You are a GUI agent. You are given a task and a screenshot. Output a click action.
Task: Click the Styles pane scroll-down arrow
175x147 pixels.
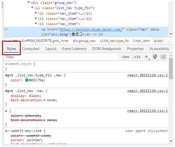[x=171, y=141]
